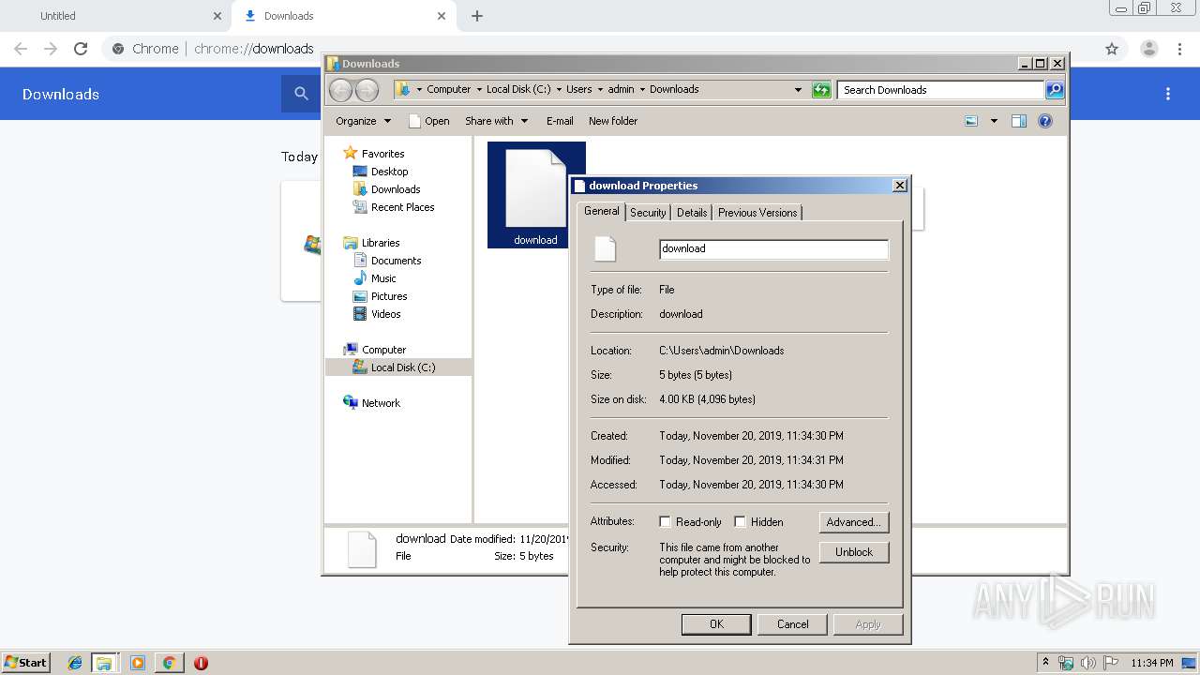Click the red security taskbar icon

(201, 663)
